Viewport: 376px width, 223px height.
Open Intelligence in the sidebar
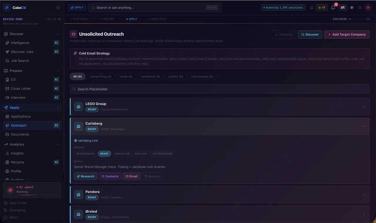click(32, 43)
